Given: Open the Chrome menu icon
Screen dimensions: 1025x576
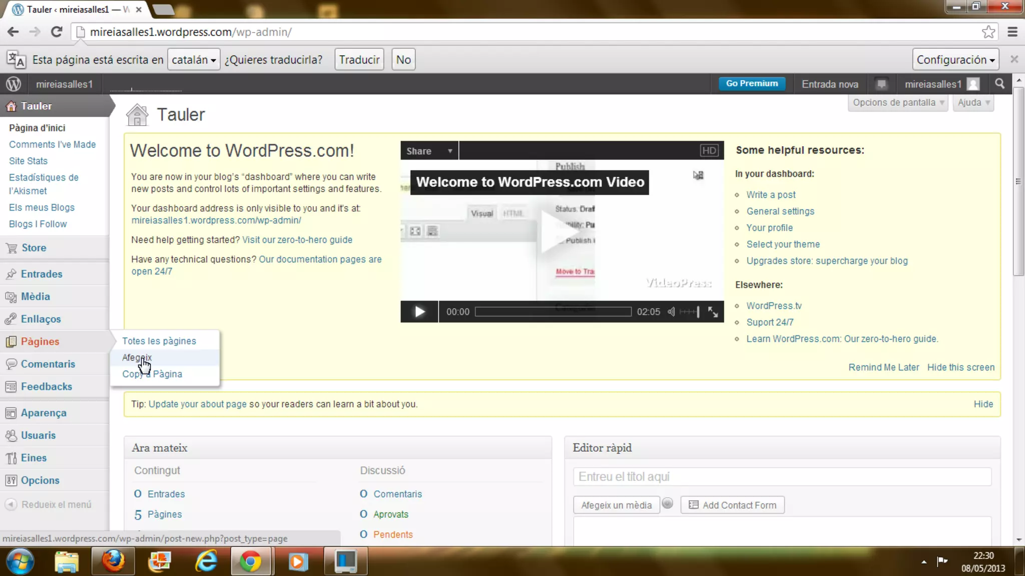Looking at the screenshot, I should (1012, 32).
